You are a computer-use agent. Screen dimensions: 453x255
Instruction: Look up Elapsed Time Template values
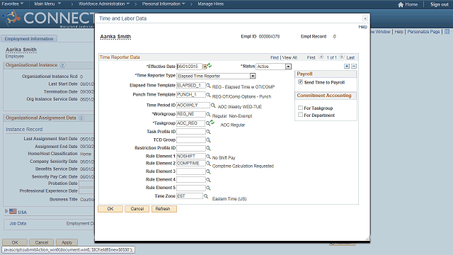tap(208, 86)
